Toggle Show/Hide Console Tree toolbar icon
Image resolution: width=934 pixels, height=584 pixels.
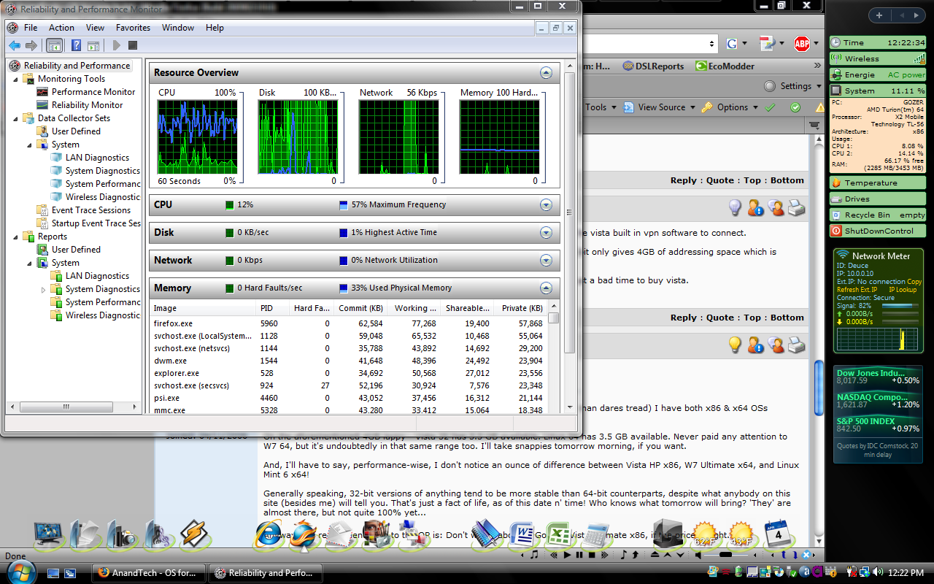[x=55, y=46]
